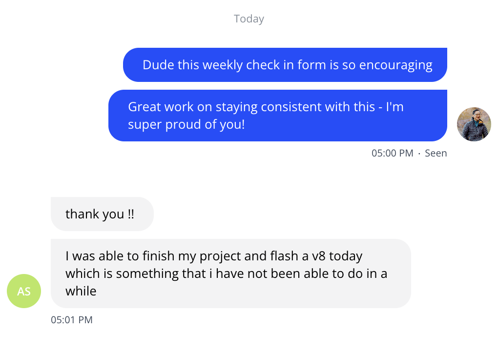Click the '05:00 PM' timestamp
This screenshot has height=352, width=498.
[393, 153]
